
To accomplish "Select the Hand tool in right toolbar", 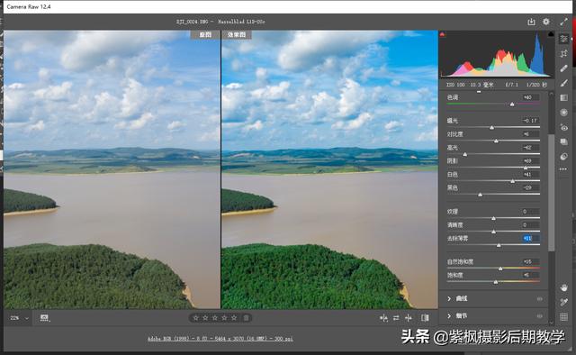I will click(x=564, y=287).
